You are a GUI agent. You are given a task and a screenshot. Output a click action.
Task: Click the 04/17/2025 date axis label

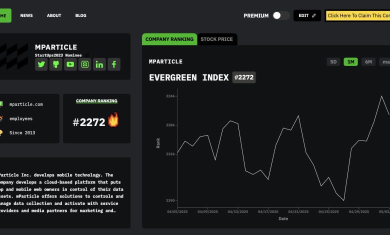point(268,212)
